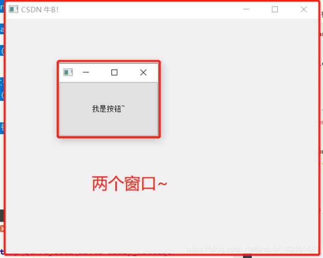Click the small orange icon at bottom-left edge
Image resolution: width=323 pixels, height=258 pixels.
pyautogui.click(x=2, y=228)
